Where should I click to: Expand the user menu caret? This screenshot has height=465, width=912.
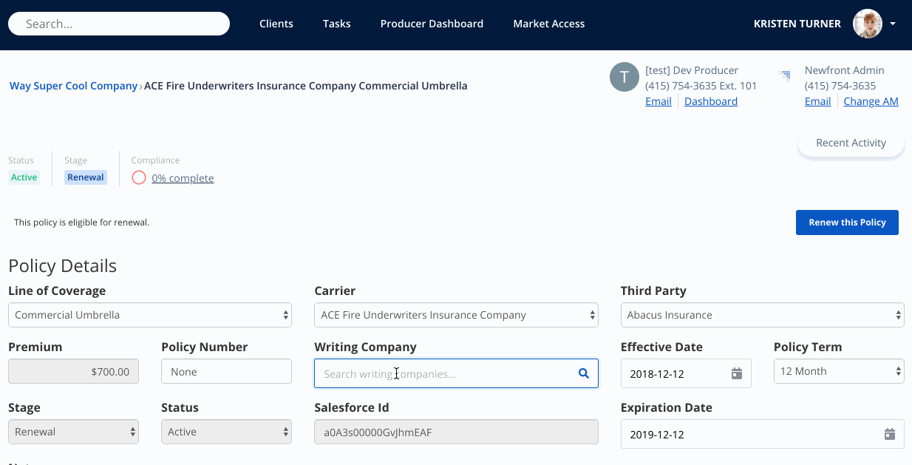click(x=893, y=24)
